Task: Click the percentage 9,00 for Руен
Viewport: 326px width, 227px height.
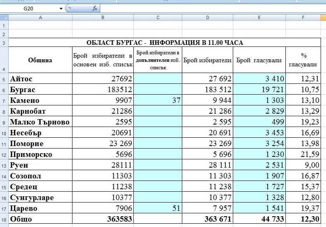Action: tap(303, 165)
